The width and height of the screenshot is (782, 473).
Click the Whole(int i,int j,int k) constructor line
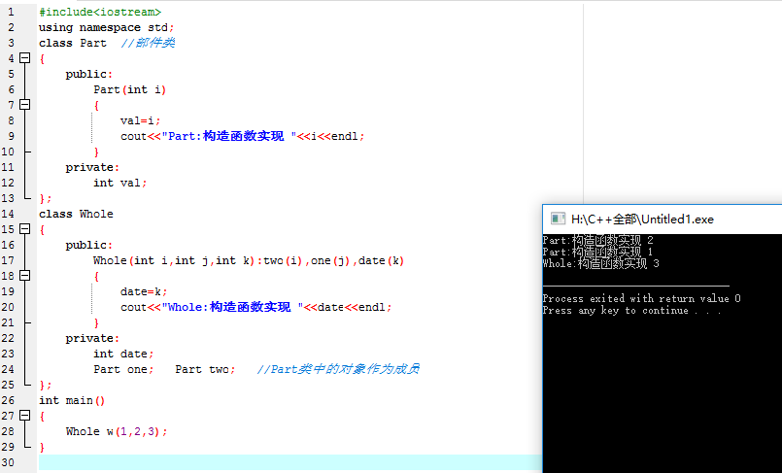tap(249, 260)
